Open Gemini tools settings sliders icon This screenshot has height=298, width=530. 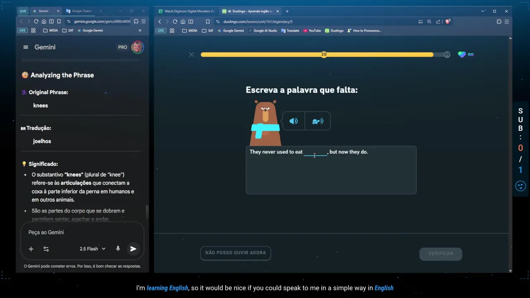tap(46, 249)
